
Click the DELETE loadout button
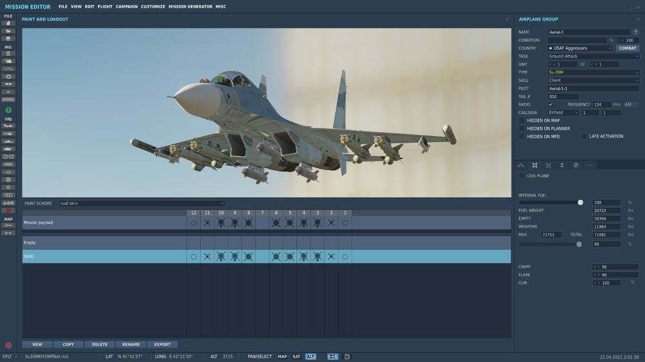click(x=99, y=345)
